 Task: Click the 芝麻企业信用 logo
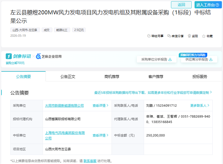(49, 56)
